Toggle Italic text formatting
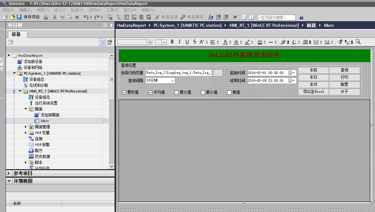 pos(179,42)
